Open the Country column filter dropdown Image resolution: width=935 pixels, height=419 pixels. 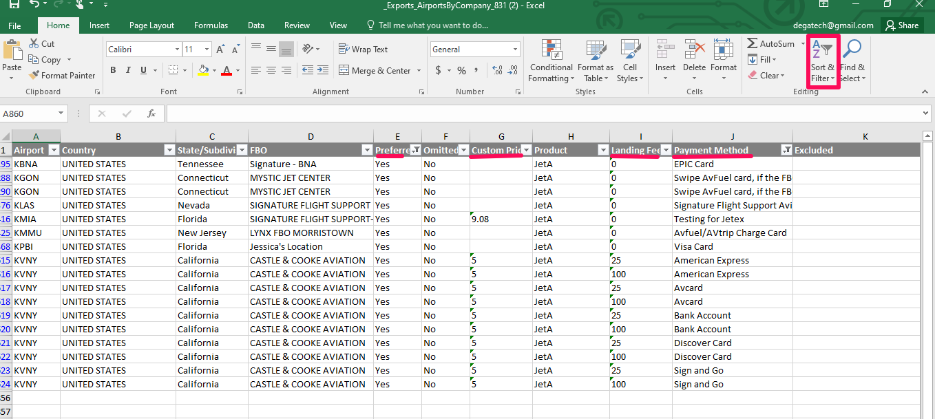[169, 150]
